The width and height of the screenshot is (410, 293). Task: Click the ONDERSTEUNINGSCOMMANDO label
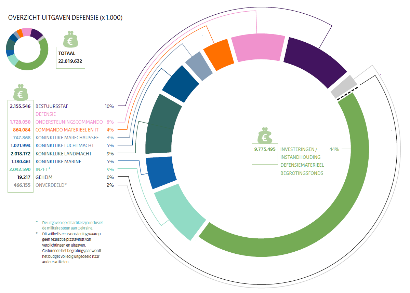[x=69, y=122]
